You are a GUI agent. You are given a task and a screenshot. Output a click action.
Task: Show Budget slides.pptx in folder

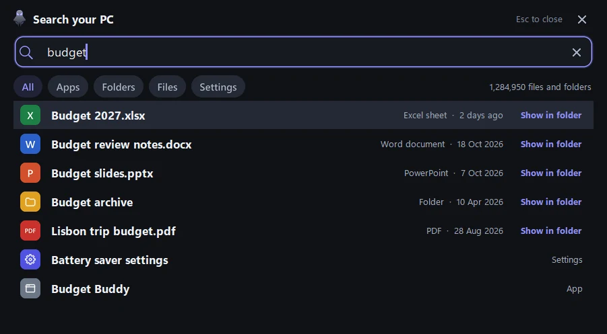click(551, 173)
